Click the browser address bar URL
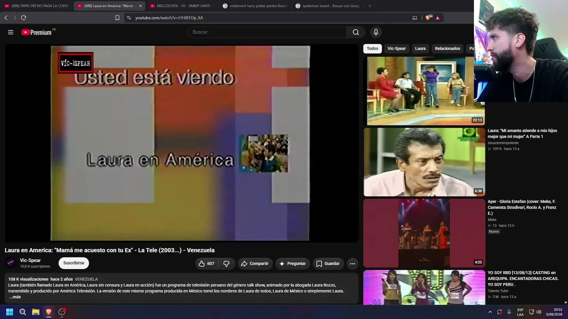The image size is (568, 319). (169, 18)
